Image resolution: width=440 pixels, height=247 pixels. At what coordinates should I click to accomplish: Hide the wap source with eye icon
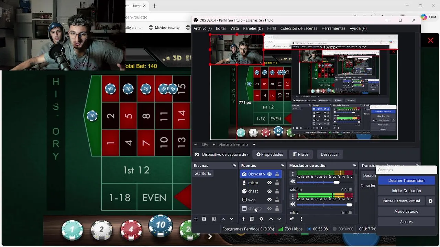click(x=269, y=200)
